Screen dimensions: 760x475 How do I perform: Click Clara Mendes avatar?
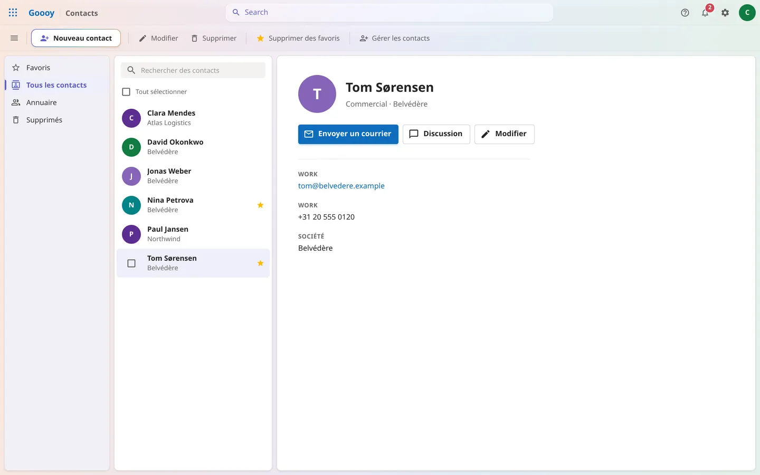131,118
